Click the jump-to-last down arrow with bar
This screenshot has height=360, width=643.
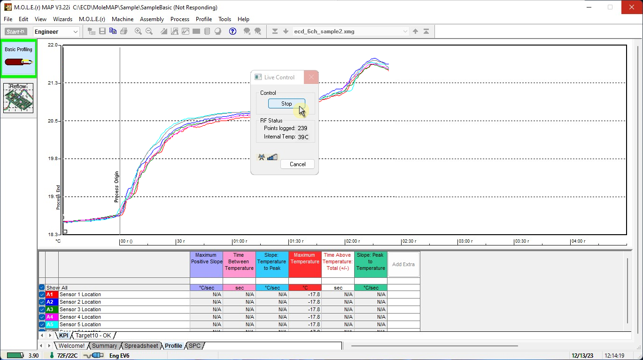click(275, 31)
